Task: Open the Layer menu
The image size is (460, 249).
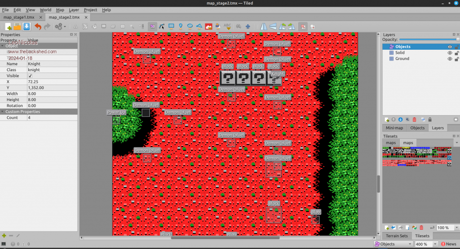Action: (74, 10)
